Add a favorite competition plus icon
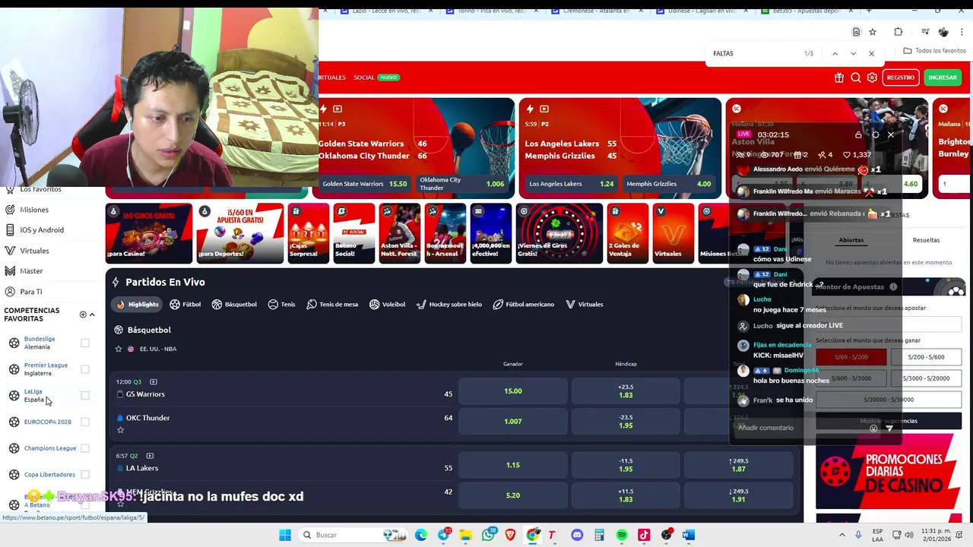The width and height of the screenshot is (973, 547). coord(83,315)
